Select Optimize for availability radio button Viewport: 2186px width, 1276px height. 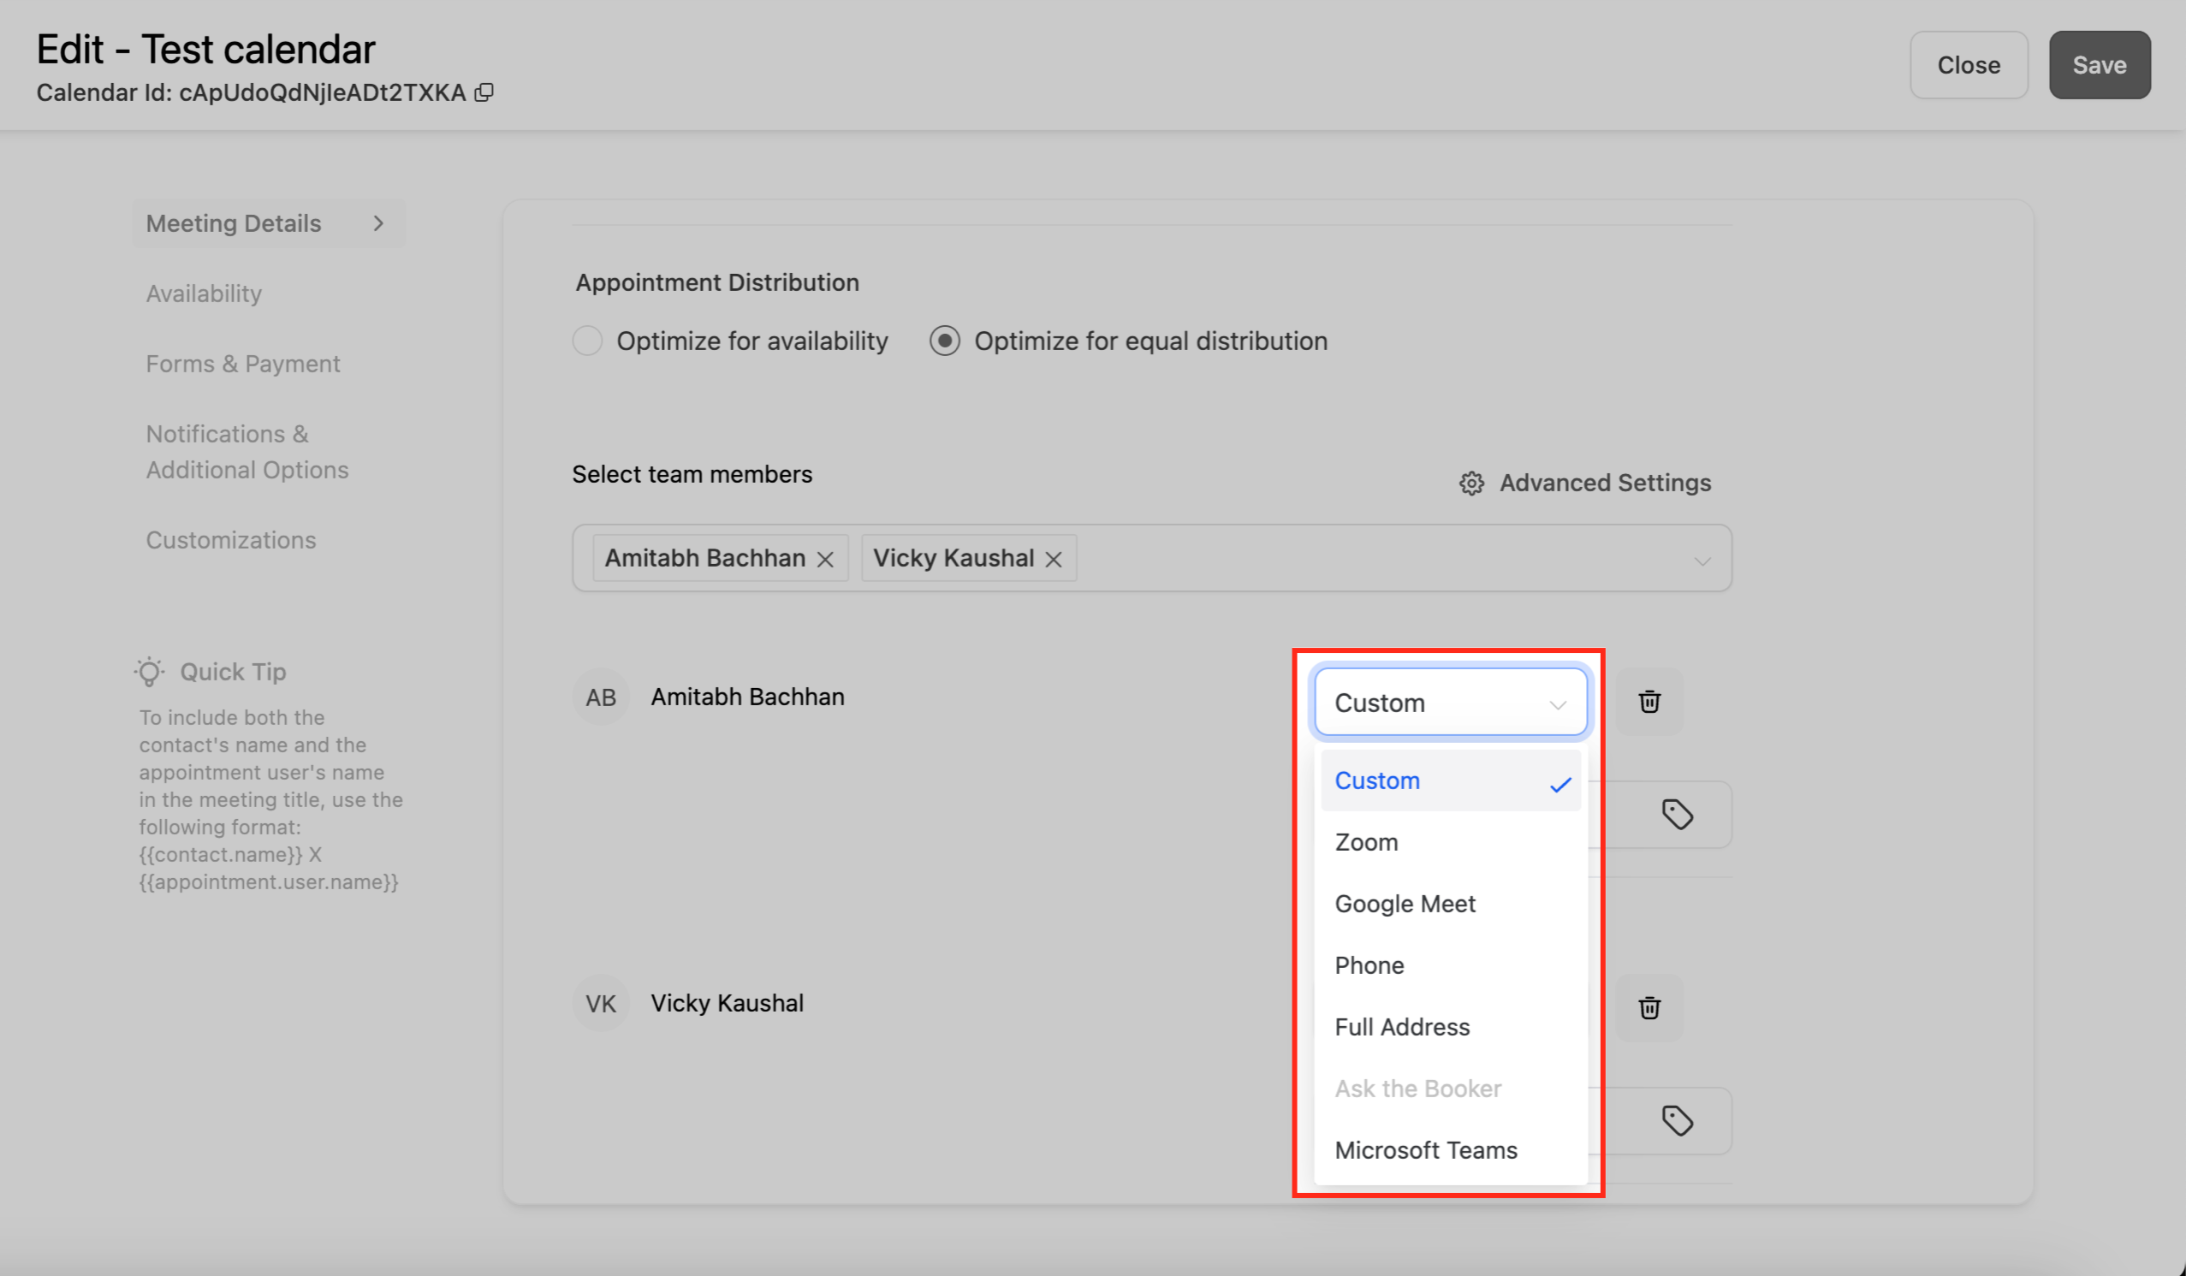click(x=587, y=341)
